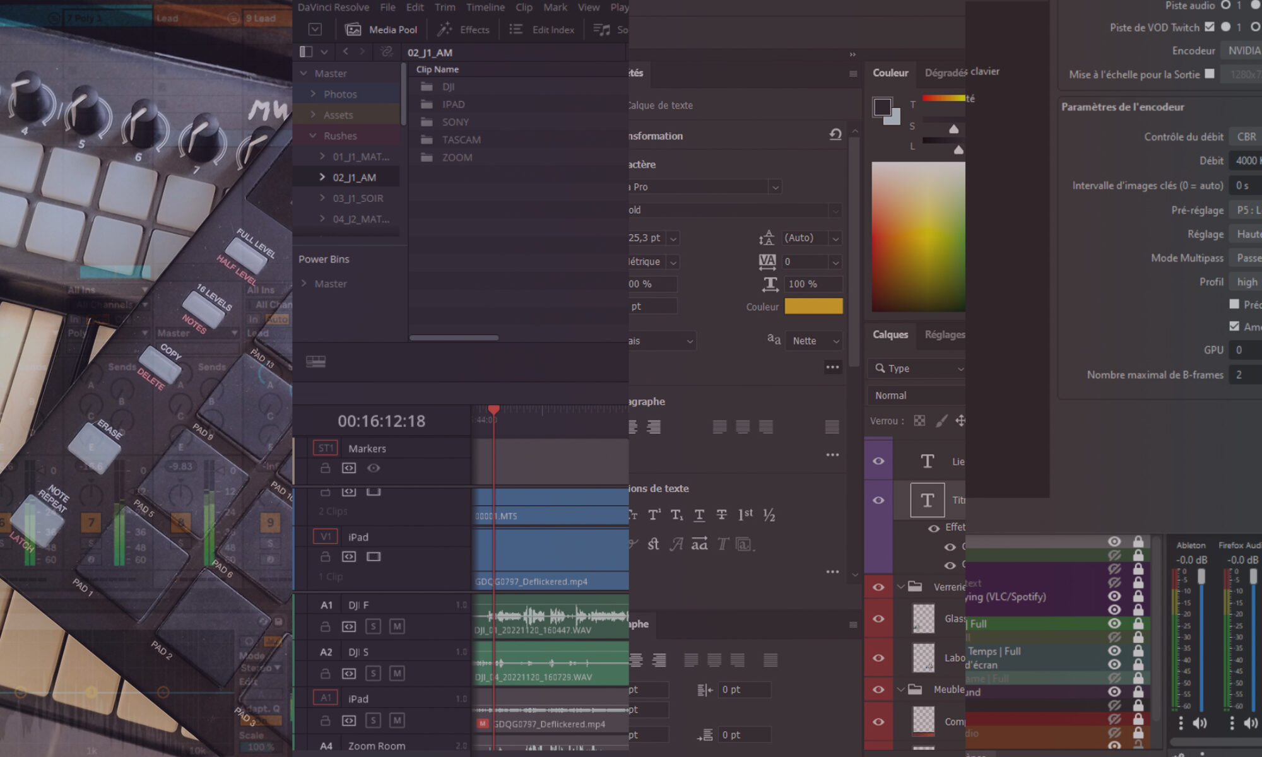Hide the Glass layer in Calques
Screen dimensions: 1262x757
tap(878, 619)
